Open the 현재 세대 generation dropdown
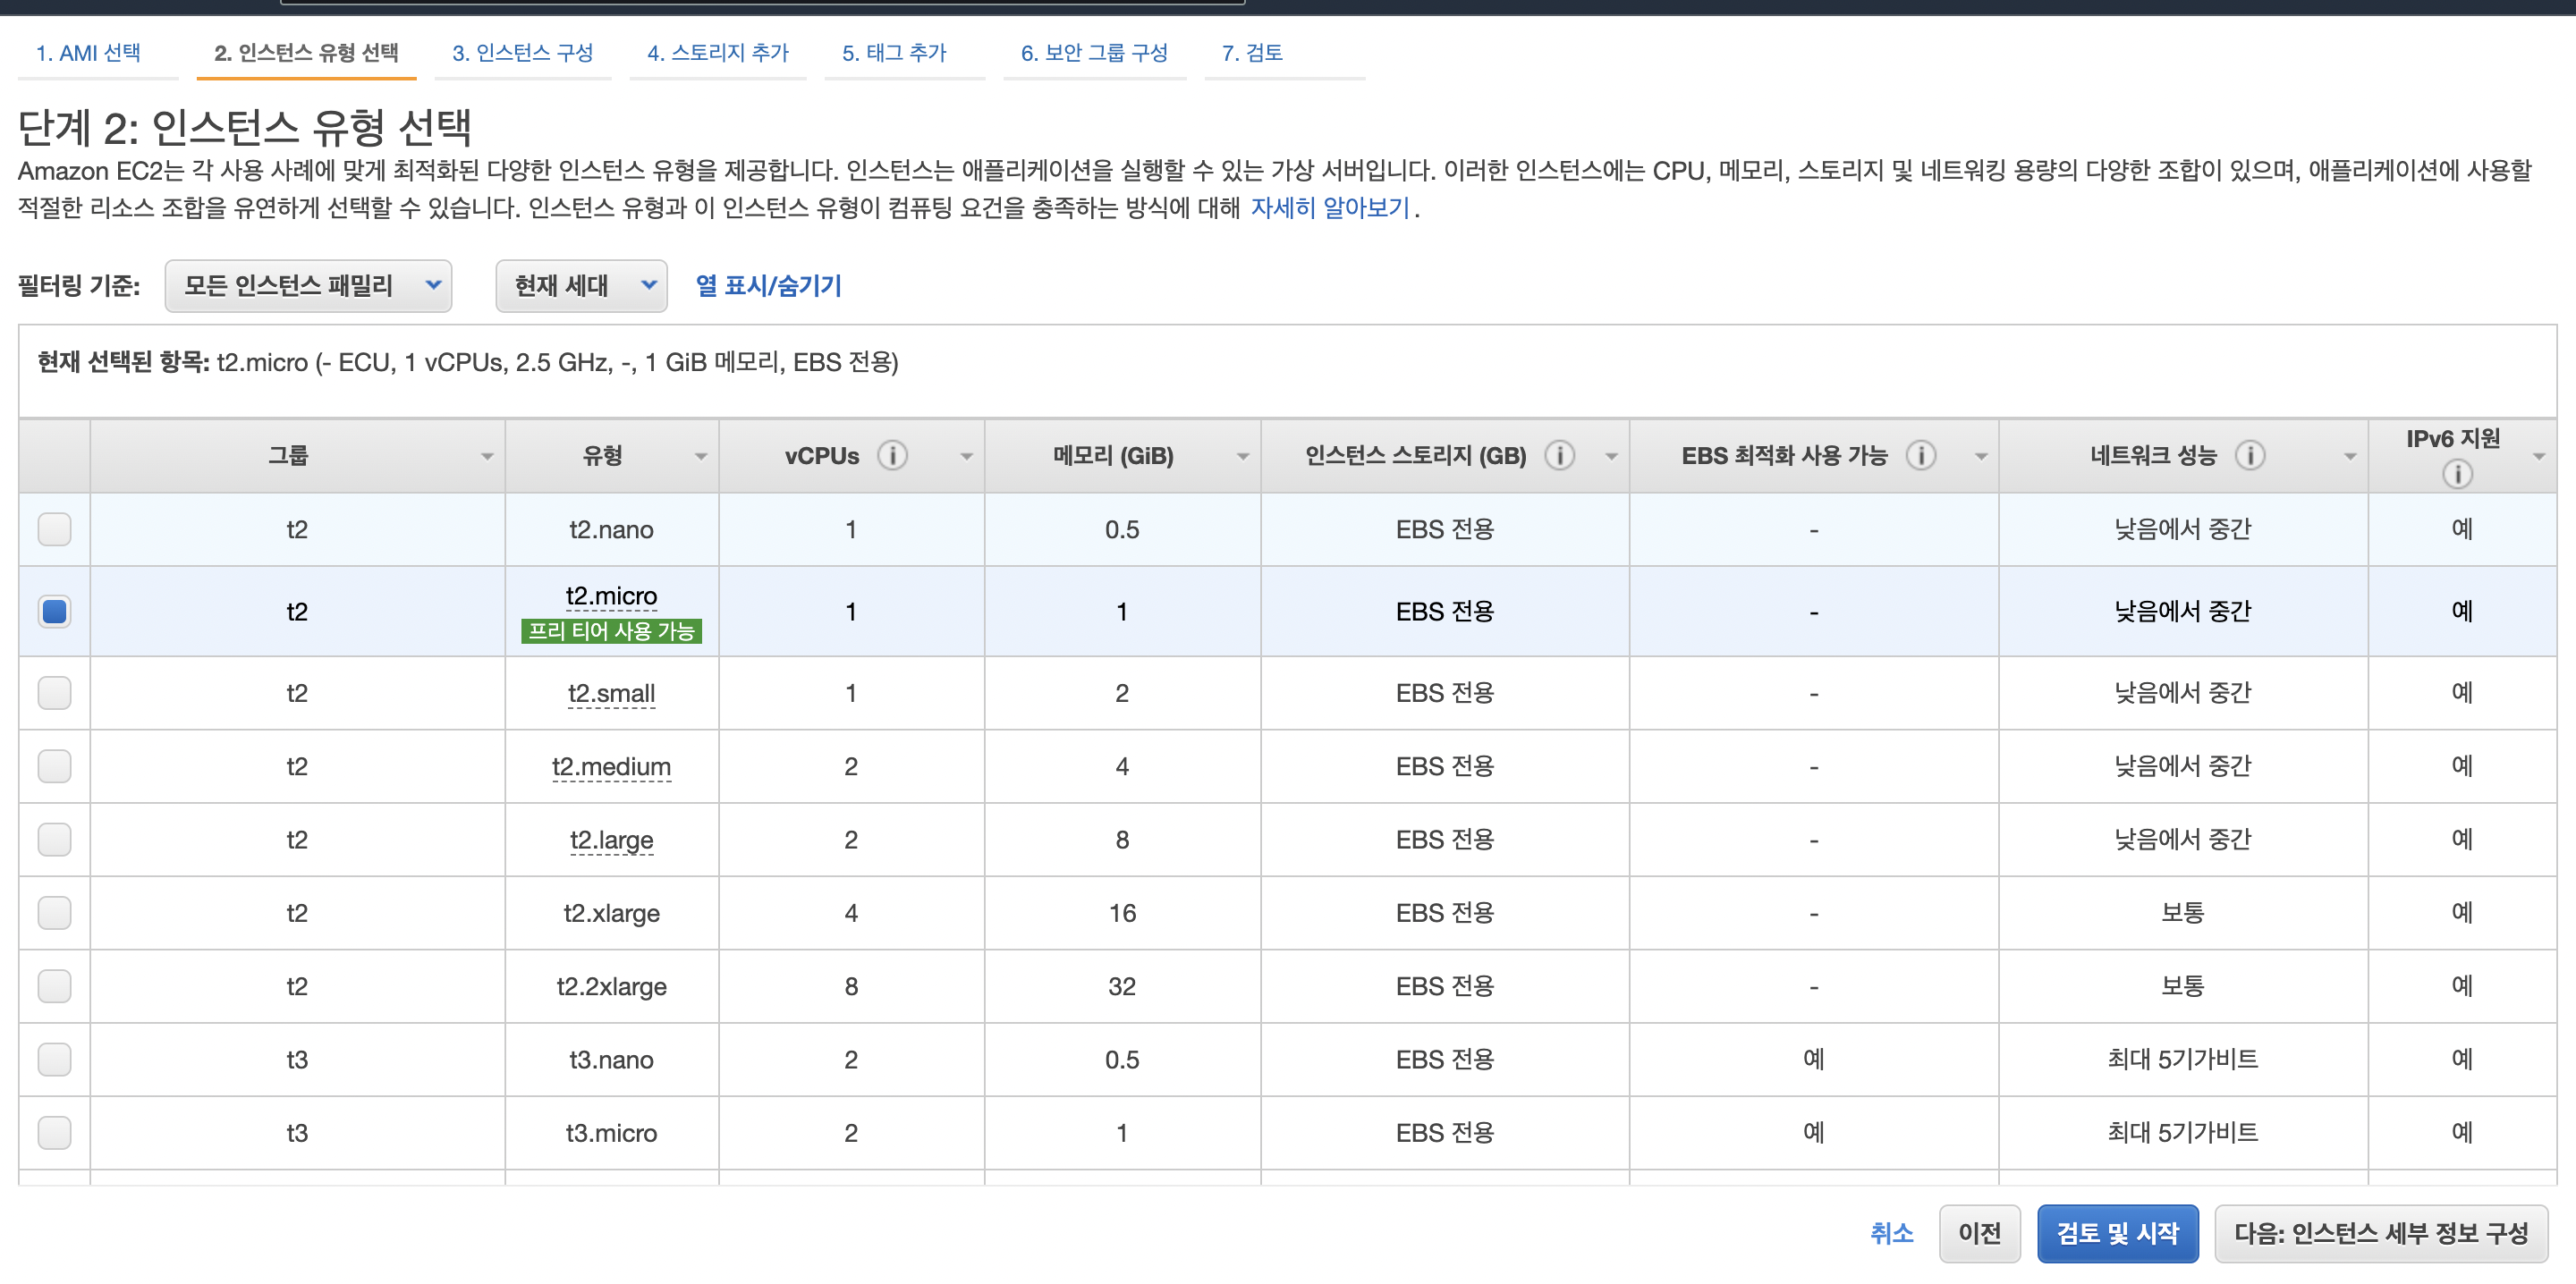2576x1284 pixels. [581, 286]
